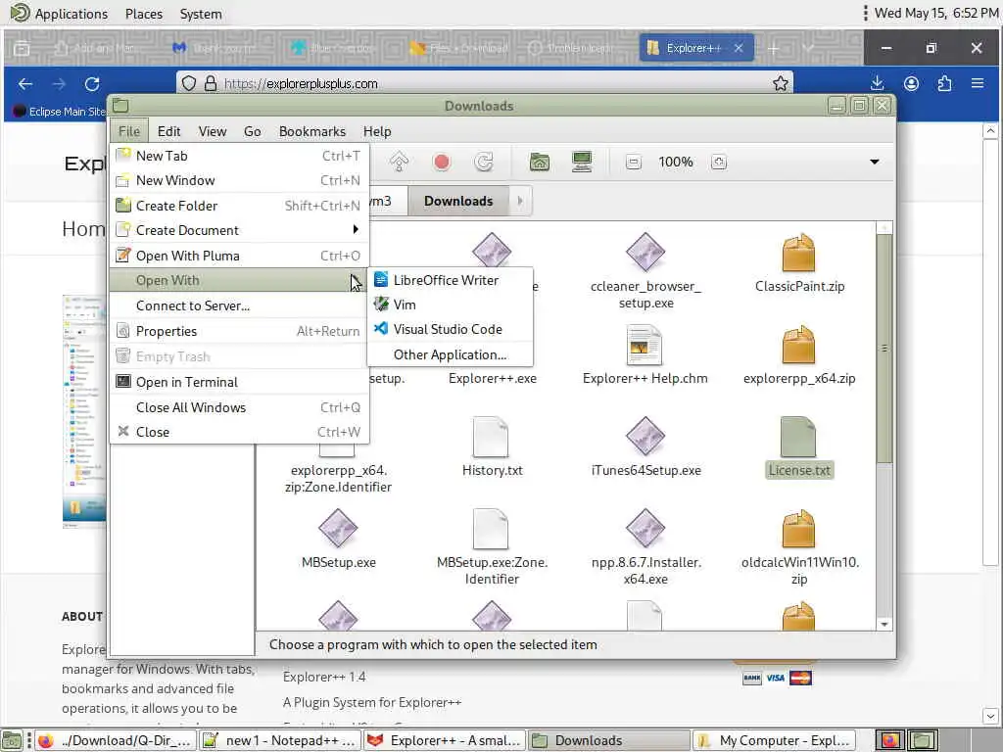
Task: Open the Home folder icon
Action: pos(540,162)
